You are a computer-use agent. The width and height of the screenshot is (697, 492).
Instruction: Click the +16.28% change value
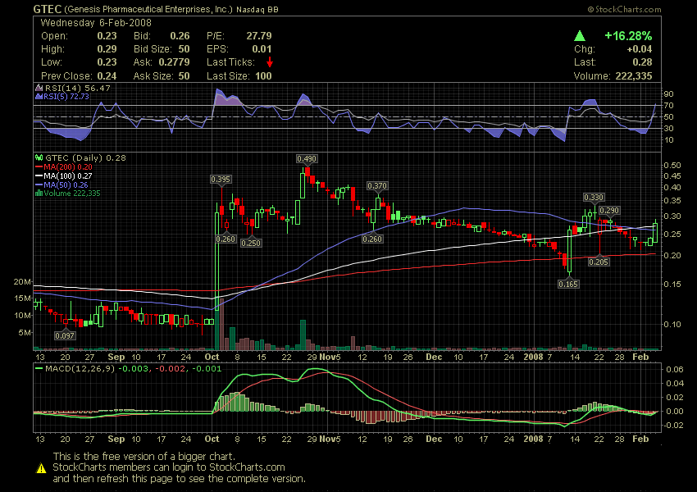click(x=628, y=36)
